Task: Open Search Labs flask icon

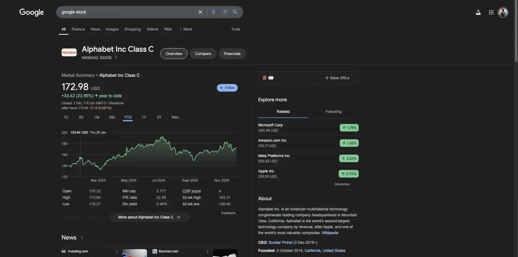Action: [x=478, y=12]
